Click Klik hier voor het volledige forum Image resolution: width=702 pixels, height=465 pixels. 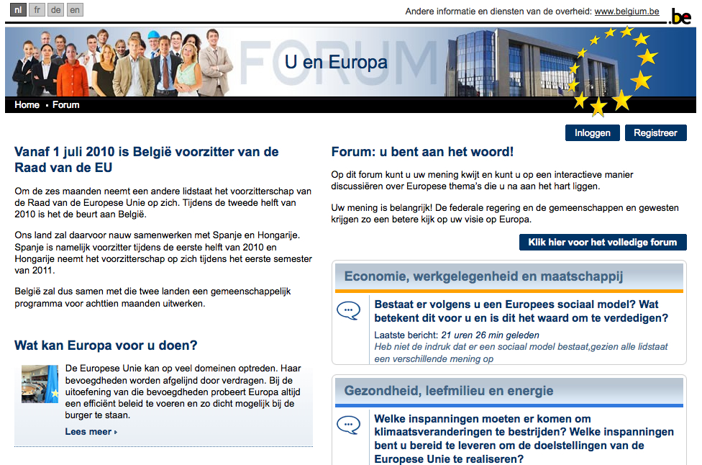[x=603, y=242]
